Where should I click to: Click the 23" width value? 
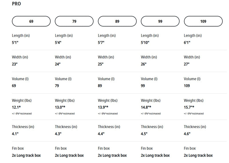tap(15, 64)
